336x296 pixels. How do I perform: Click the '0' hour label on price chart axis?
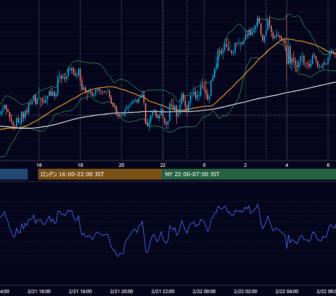(204, 165)
